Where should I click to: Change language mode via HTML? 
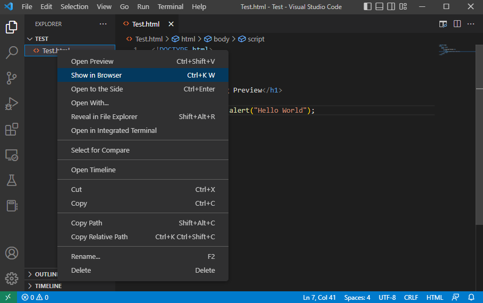click(x=435, y=298)
